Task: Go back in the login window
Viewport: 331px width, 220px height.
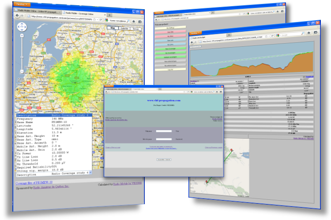Action: pos(107,92)
